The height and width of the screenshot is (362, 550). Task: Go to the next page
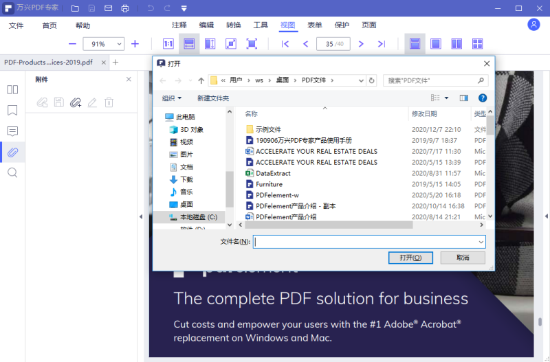coord(361,44)
